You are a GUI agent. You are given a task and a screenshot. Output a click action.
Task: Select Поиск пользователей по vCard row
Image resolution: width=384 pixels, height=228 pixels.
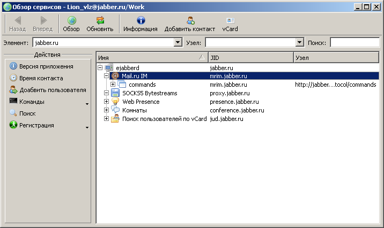click(164, 119)
